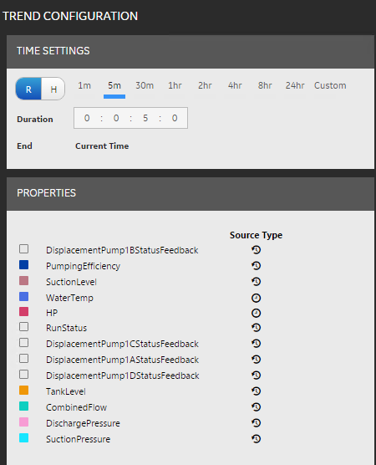Check the RunStatus property box
This screenshot has height=465, width=376.
pyautogui.click(x=24, y=327)
